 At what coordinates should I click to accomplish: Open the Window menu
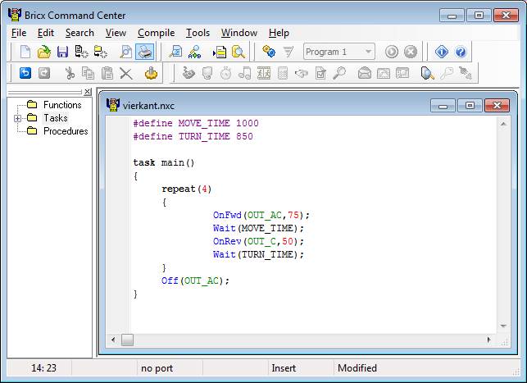tap(239, 33)
